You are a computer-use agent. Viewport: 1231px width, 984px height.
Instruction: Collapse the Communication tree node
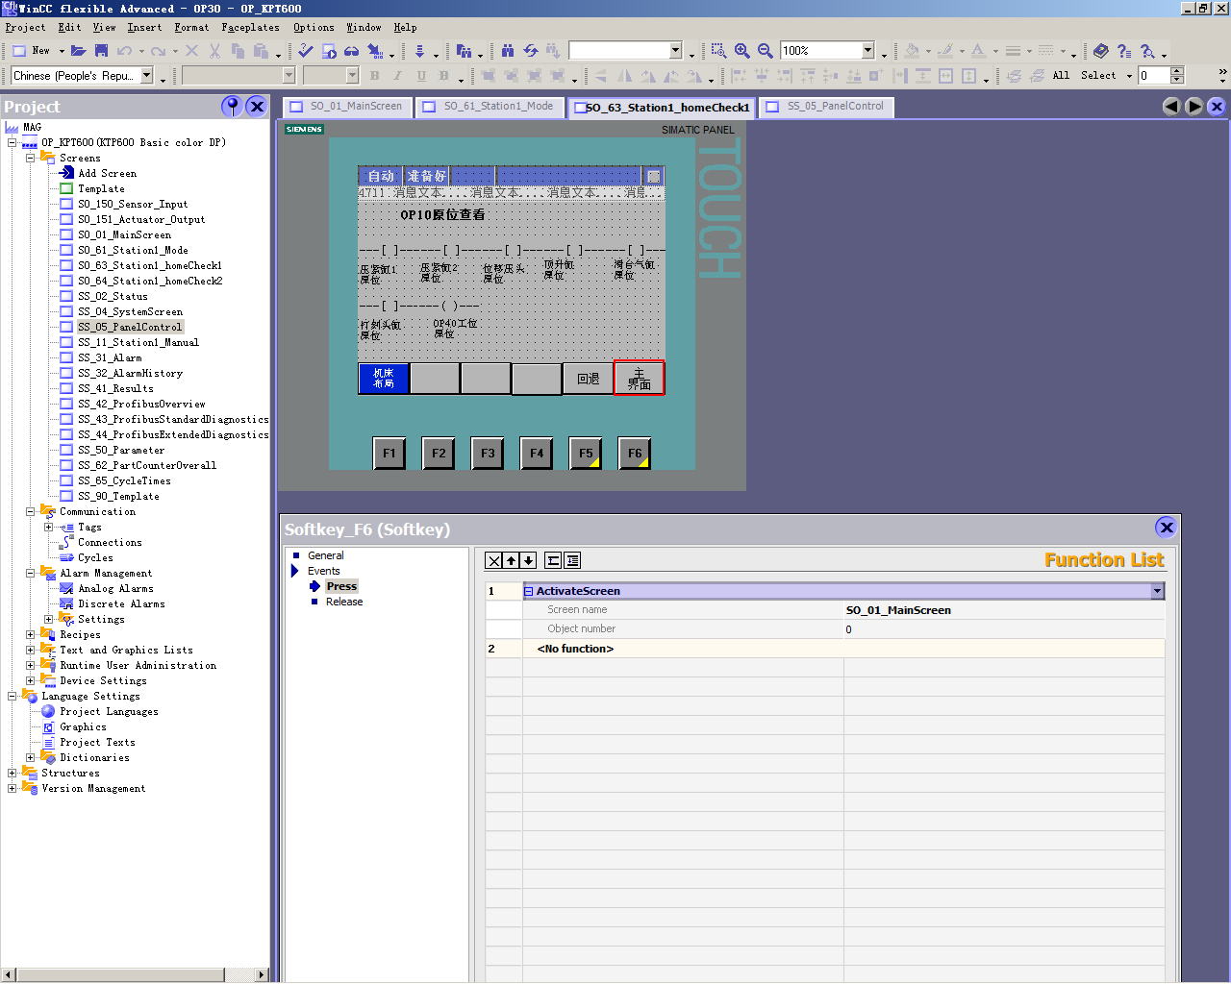click(x=30, y=511)
